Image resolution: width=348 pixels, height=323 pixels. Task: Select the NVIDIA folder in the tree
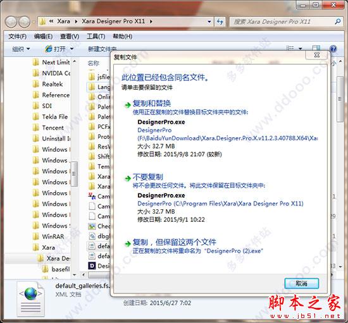(51, 73)
